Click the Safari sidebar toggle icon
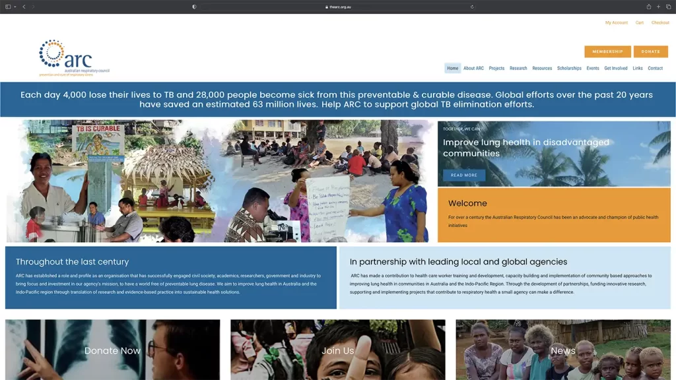Screen dimensions: 676x380 (8, 7)
